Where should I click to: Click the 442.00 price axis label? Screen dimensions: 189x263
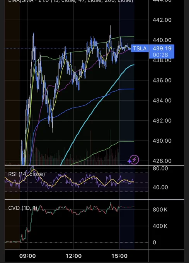[x=162, y=20]
